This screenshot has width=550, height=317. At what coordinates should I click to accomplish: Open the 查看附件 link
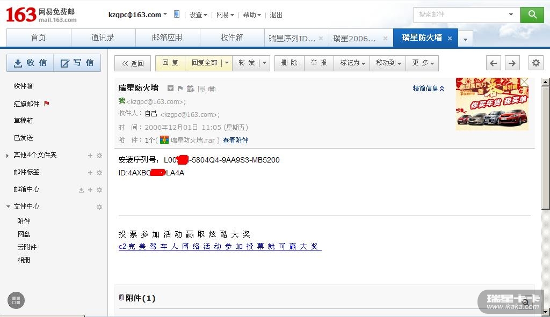coord(235,140)
